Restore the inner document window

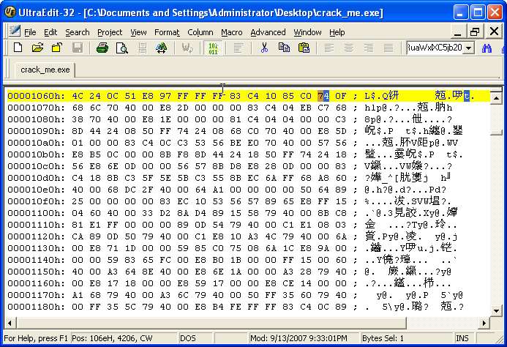(x=475, y=31)
